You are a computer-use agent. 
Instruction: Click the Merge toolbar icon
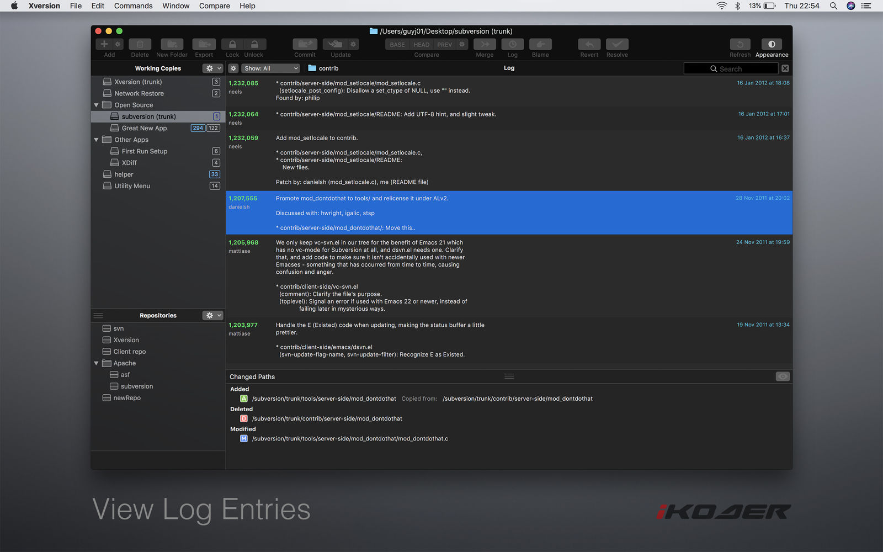[x=485, y=44]
